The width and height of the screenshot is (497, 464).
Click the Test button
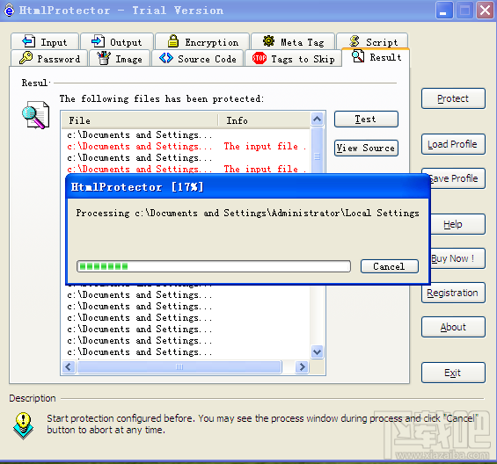pos(366,120)
